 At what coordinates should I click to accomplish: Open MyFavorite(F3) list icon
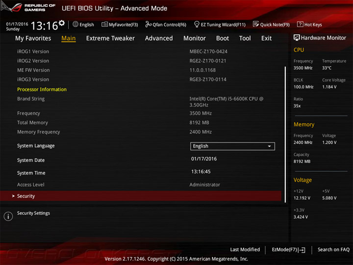[104, 24]
